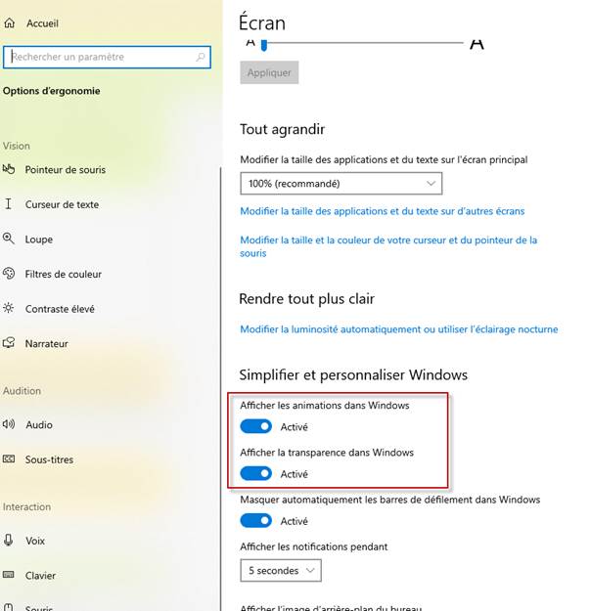Turn off Afficher la transparence dans Windows
The width and height of the screenshot is (591, 611).
256,473
